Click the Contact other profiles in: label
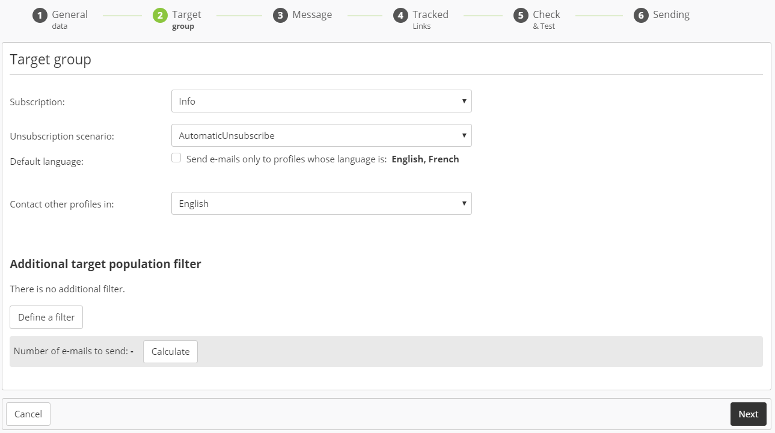This screenshot has height=433, width=775. [62, 204]
